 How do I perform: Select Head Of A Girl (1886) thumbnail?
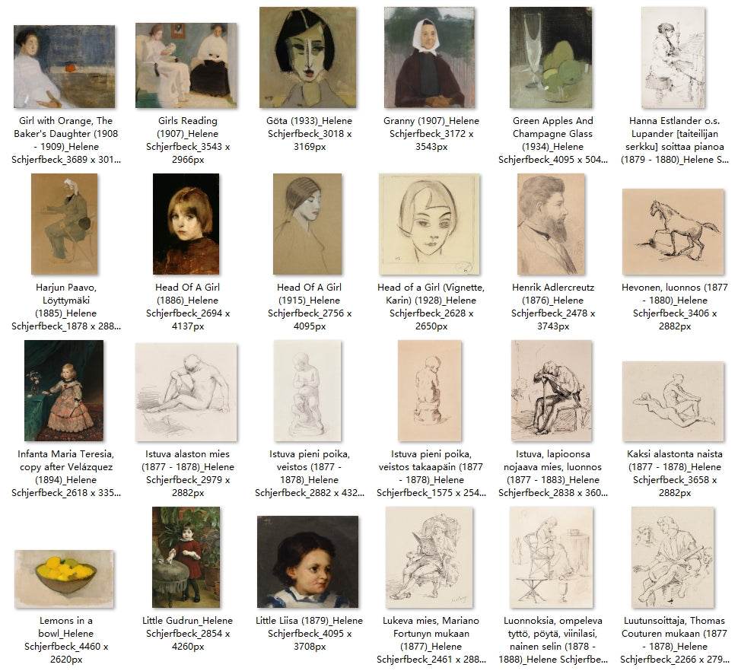[186, 224]
